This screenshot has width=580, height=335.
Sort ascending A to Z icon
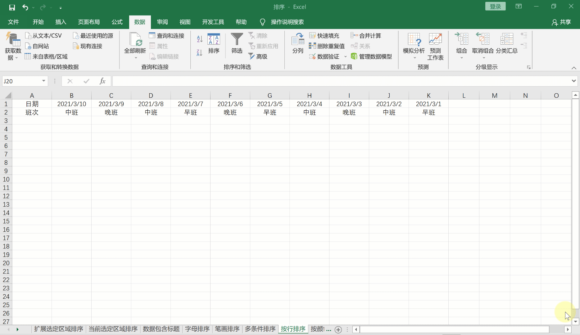click(200, 39)
